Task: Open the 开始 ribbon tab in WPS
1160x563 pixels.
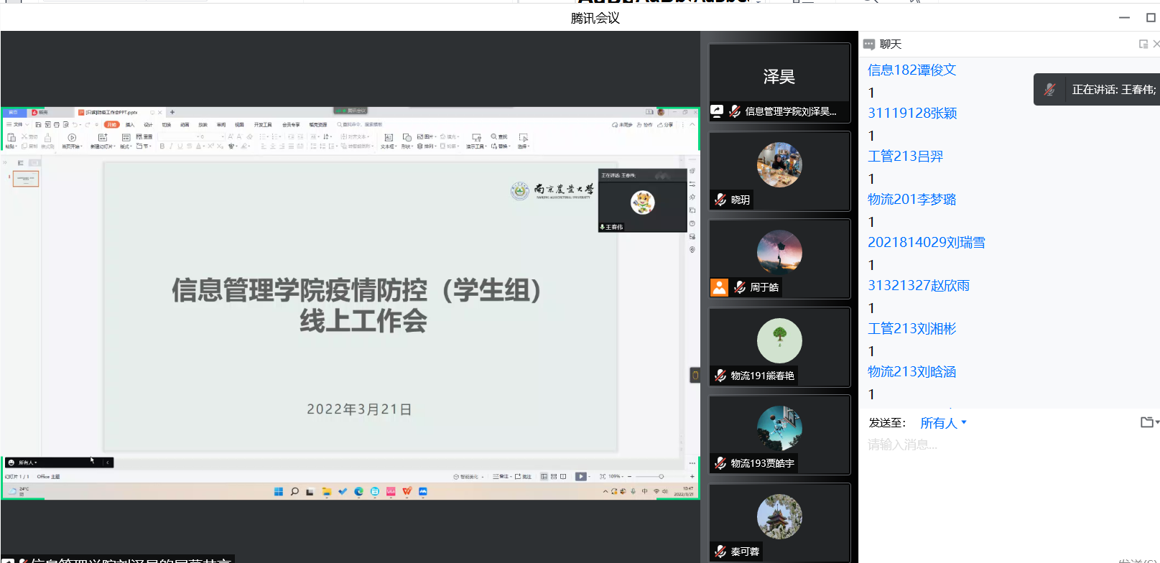Action: click(x=111, y=124)
